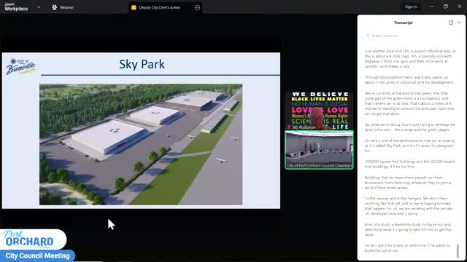
Task: Click the Sign in button
Action: [411, 7]
